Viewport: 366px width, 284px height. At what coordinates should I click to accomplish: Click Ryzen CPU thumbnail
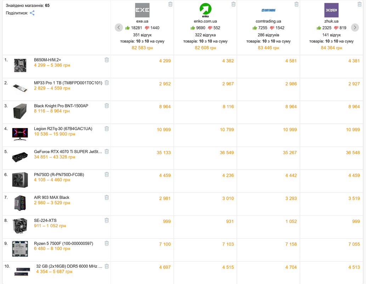20,248
